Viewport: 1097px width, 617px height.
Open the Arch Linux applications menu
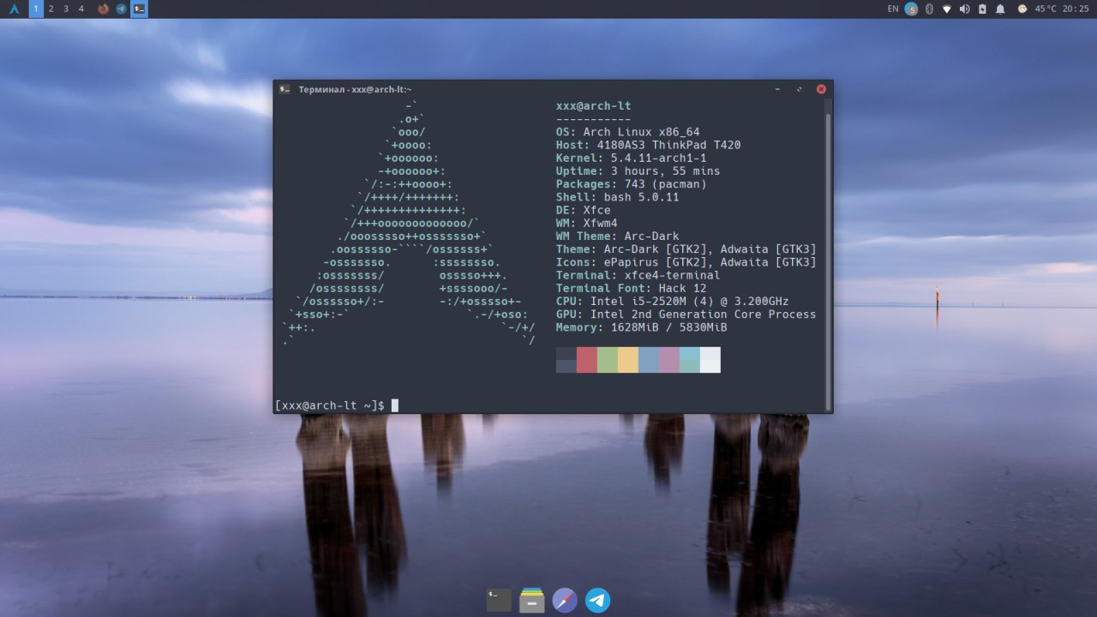pos(14,9)
